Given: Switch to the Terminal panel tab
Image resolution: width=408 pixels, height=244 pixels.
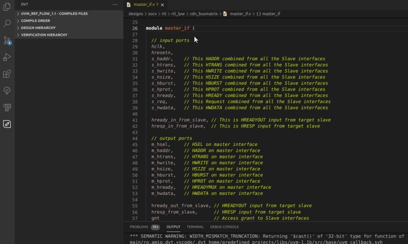Looking at the screenshot, I should click(195, 227).
